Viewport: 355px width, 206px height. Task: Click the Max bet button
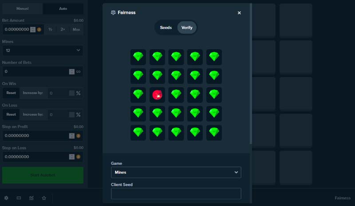pyautogui.click(x=76, y=30)
